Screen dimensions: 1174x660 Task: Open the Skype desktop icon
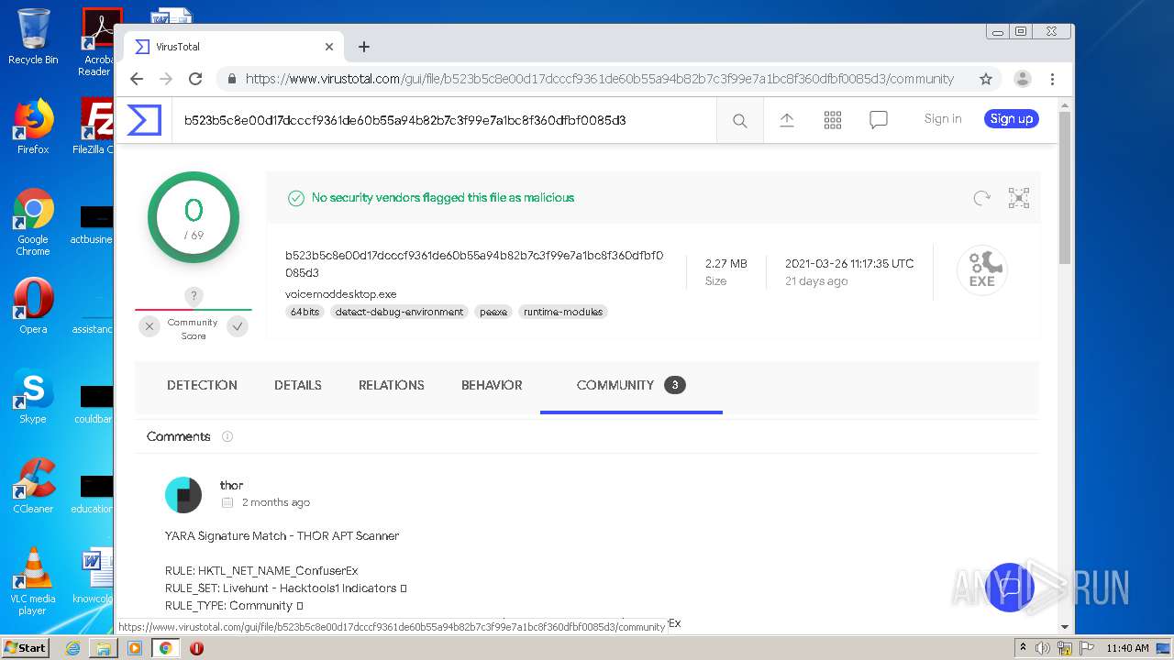click(33, 396)
